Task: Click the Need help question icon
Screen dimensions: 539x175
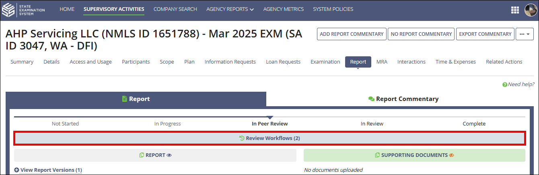Action: point(505,84)
